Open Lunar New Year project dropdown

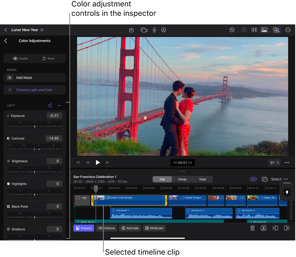click(x=42, y=30)
